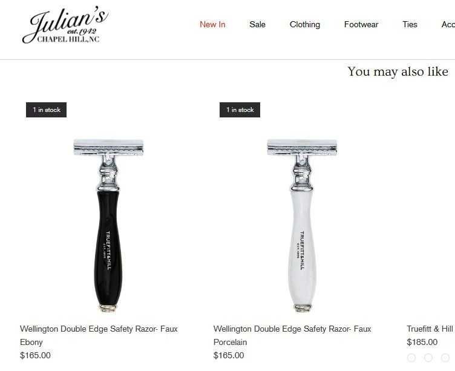Open the Truefitt & Hill product link

(x=431, y=329)
